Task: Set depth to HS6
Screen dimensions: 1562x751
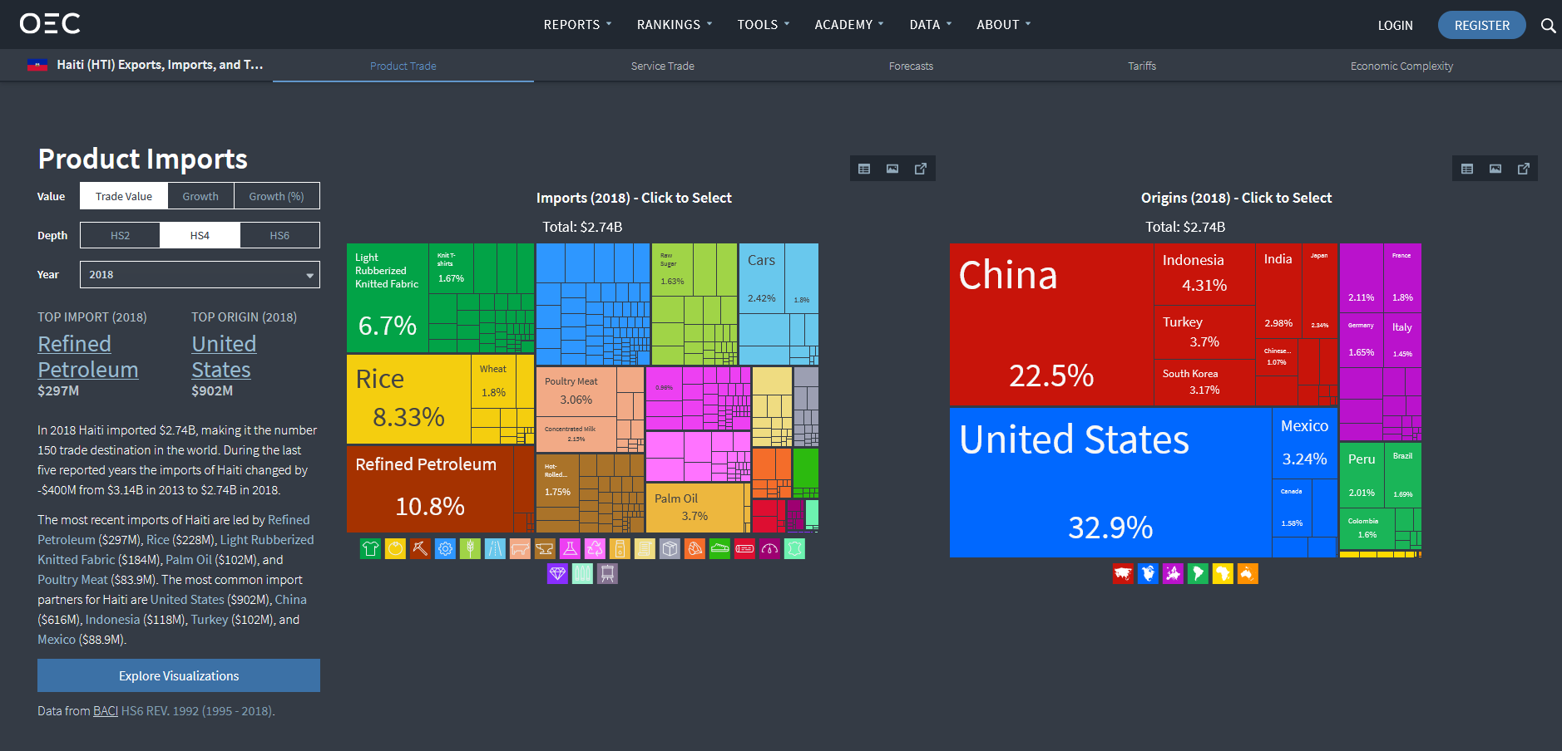Action: click(279, 236)
